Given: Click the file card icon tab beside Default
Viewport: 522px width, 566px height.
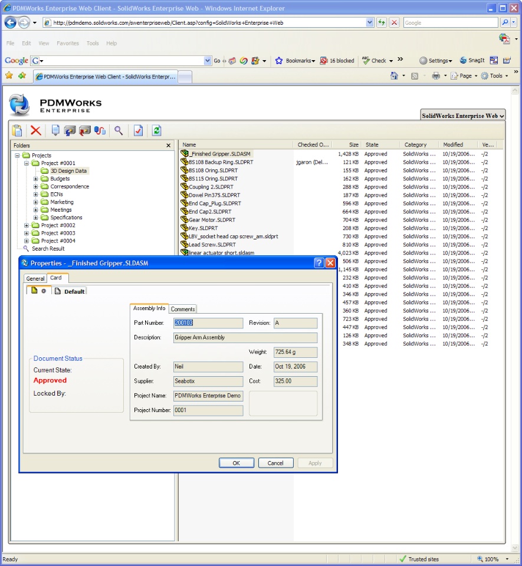Looking at the screenshot, I should 38,291.
